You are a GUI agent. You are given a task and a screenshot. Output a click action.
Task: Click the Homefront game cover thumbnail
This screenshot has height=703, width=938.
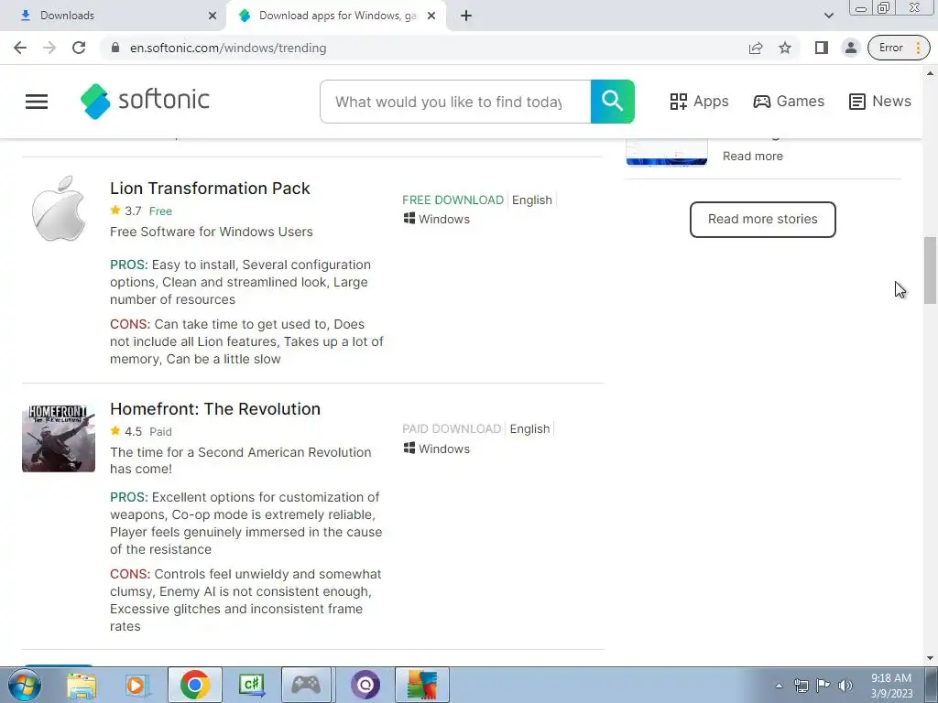pyautogui.click(x=59, y=438)
